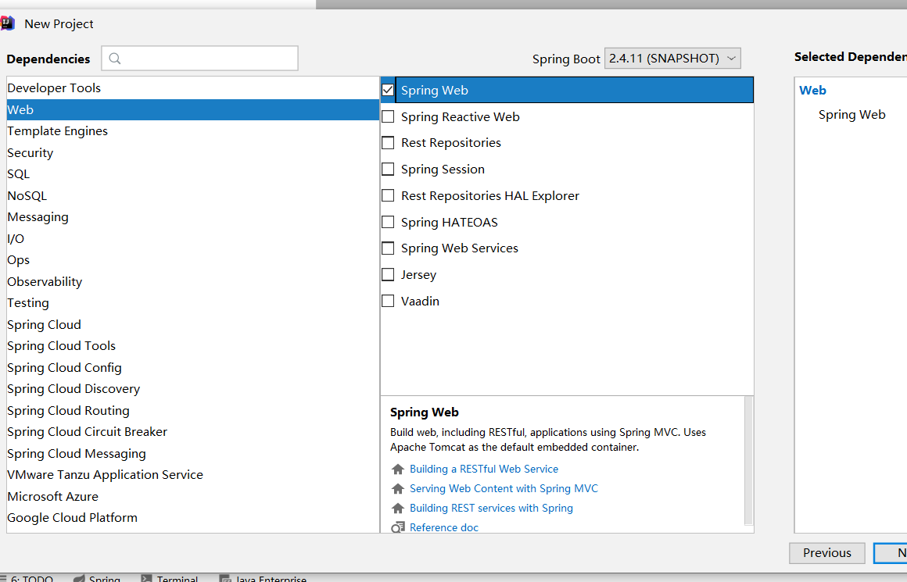907x582 pixels.
Task: Select VMware Tanzu Application Service category
Action: point(192,475)
